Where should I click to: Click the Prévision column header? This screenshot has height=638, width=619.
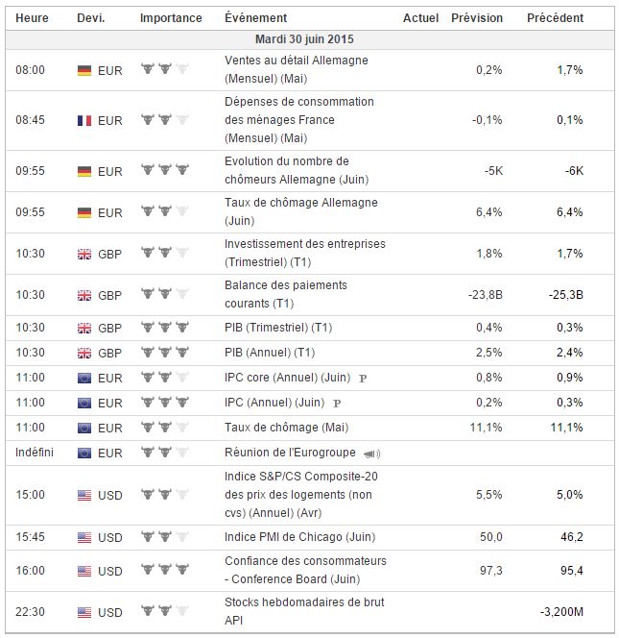[476, 18]
